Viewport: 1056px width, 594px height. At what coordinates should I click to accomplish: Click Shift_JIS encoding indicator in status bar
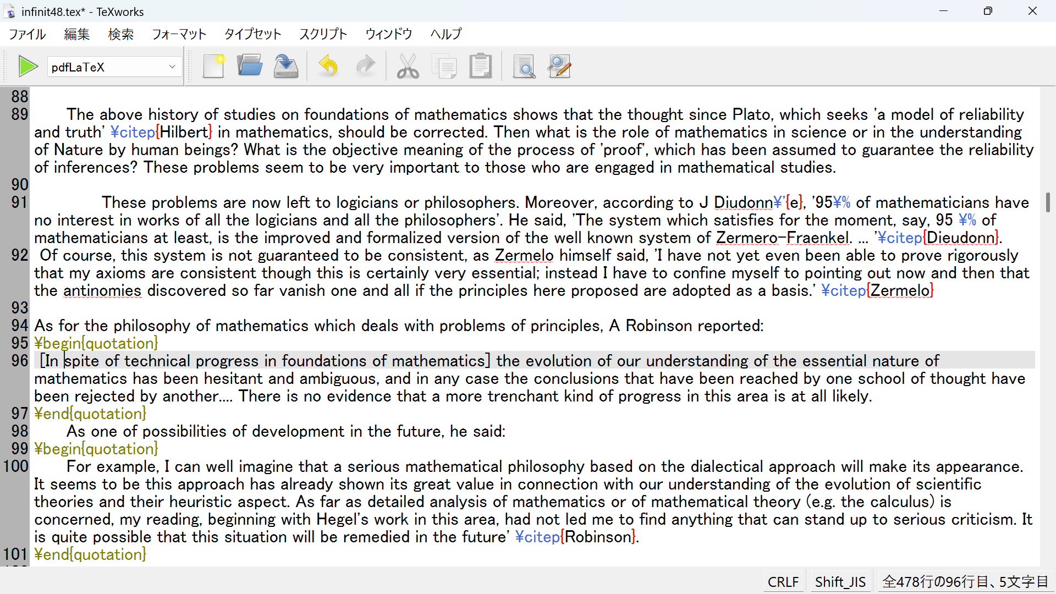(x=840, y=582)
